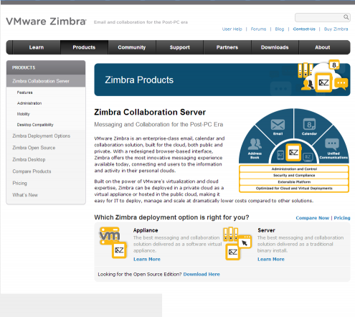
Task: Select Zimbra Deployment Options in sidebar
Action: pos(41,136)
